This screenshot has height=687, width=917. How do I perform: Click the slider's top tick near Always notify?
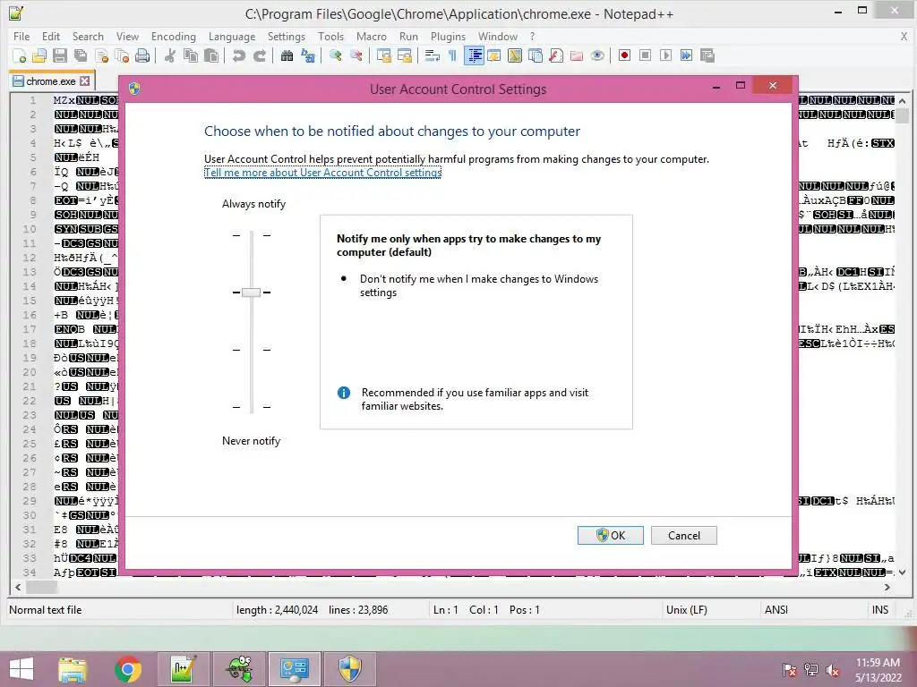(x=252, y=235)
